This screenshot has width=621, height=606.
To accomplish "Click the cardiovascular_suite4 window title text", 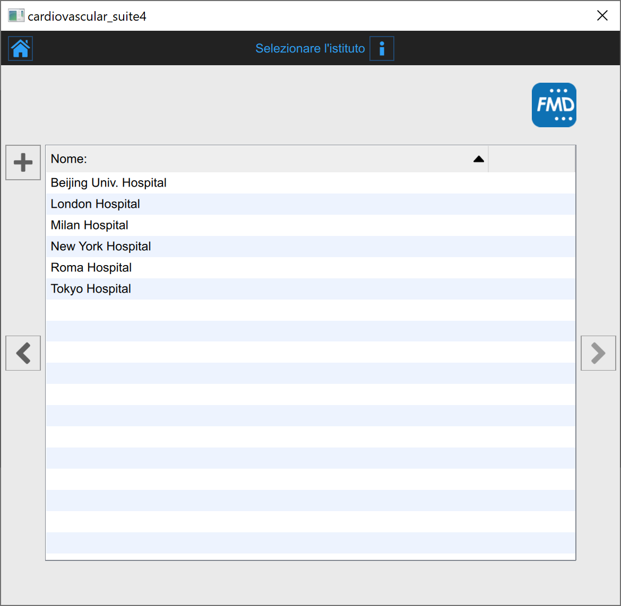I will 87,16.
